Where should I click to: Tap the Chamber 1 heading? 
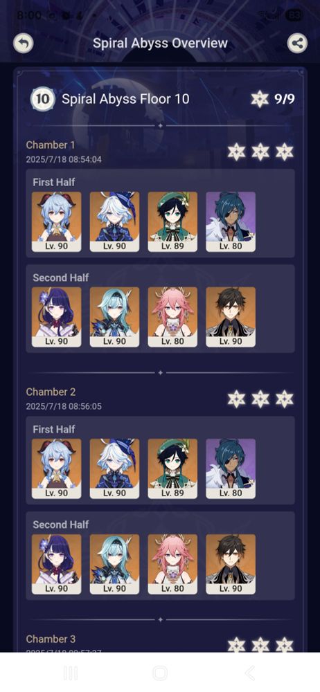click(x=51, y=145)
